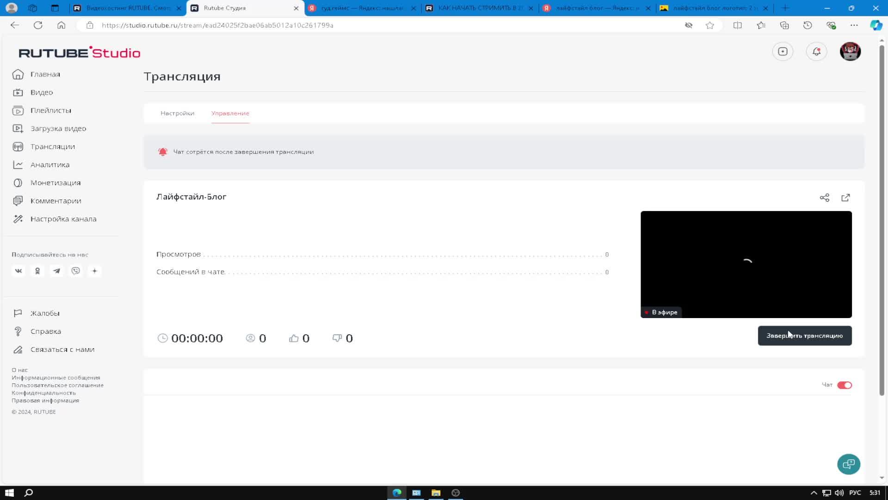888x500 pixels.
Task: Select the Управление tab
Action: (230, 113)
